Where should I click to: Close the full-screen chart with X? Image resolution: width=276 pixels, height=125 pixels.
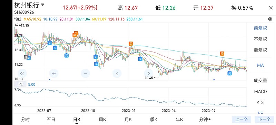click(271, 8)
